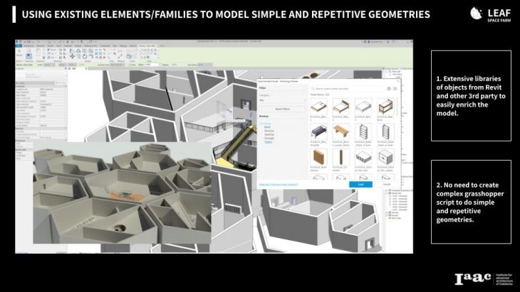The height and width of the screenshot is (292, 520).
Task: Type in the family search field
Action: pyautogui.click(x=345, y=88)
